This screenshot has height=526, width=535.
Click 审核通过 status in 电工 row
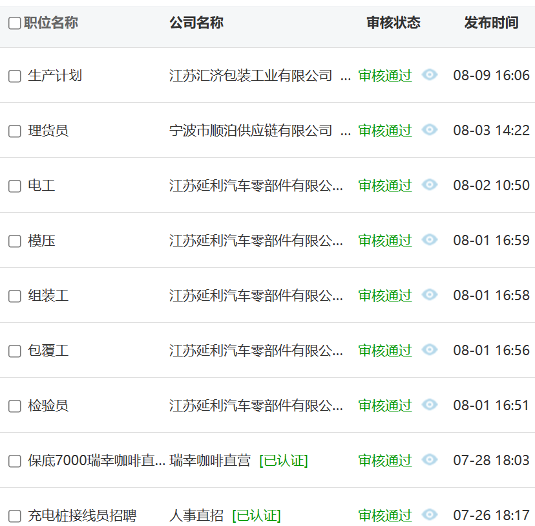click(x=385, y=186)
